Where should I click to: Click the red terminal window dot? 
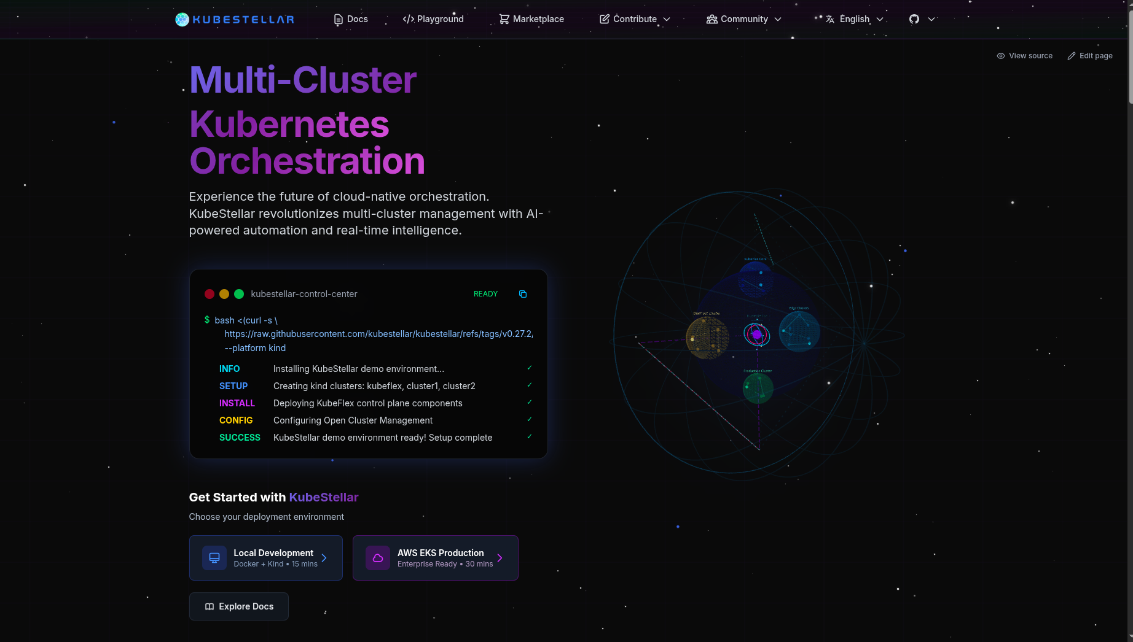tap(210, 295)
